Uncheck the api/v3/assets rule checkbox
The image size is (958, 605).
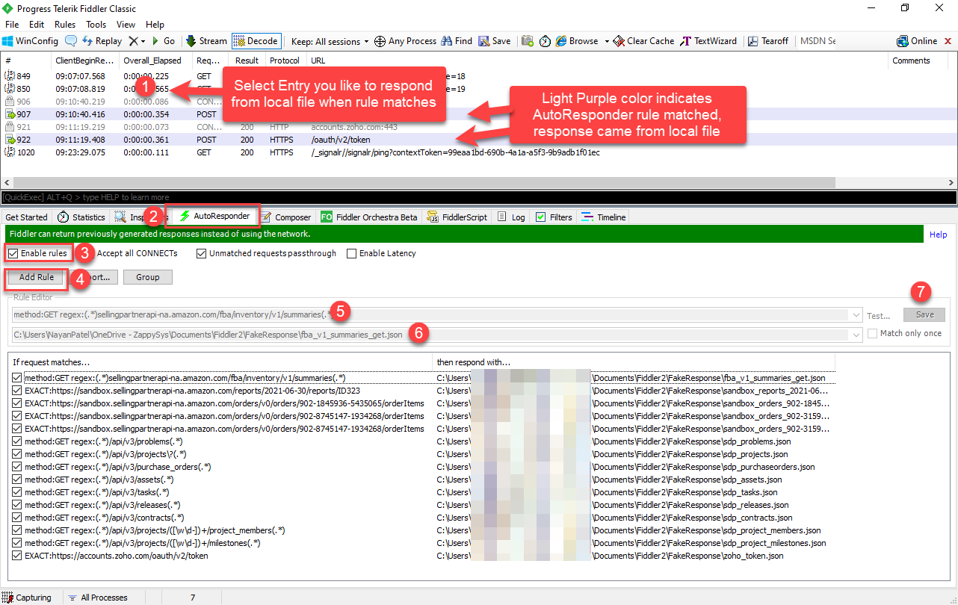(17, 480)
